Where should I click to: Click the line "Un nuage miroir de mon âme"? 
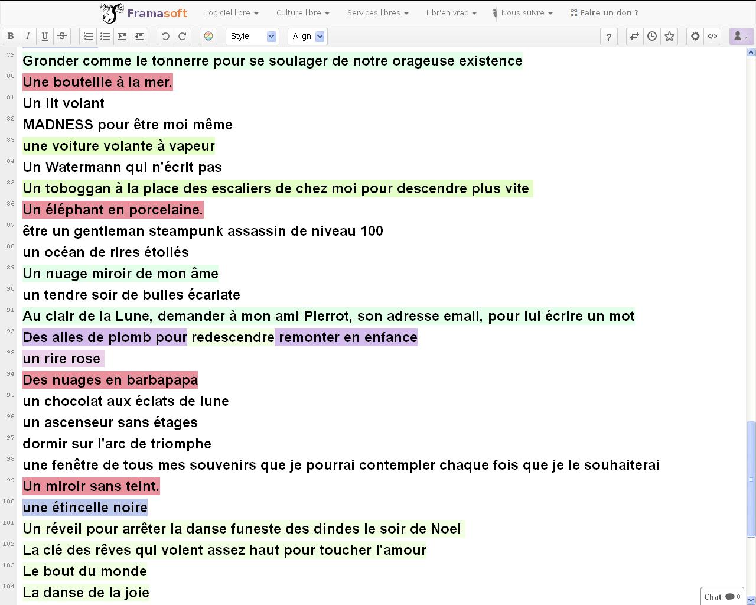pos(120,274)
